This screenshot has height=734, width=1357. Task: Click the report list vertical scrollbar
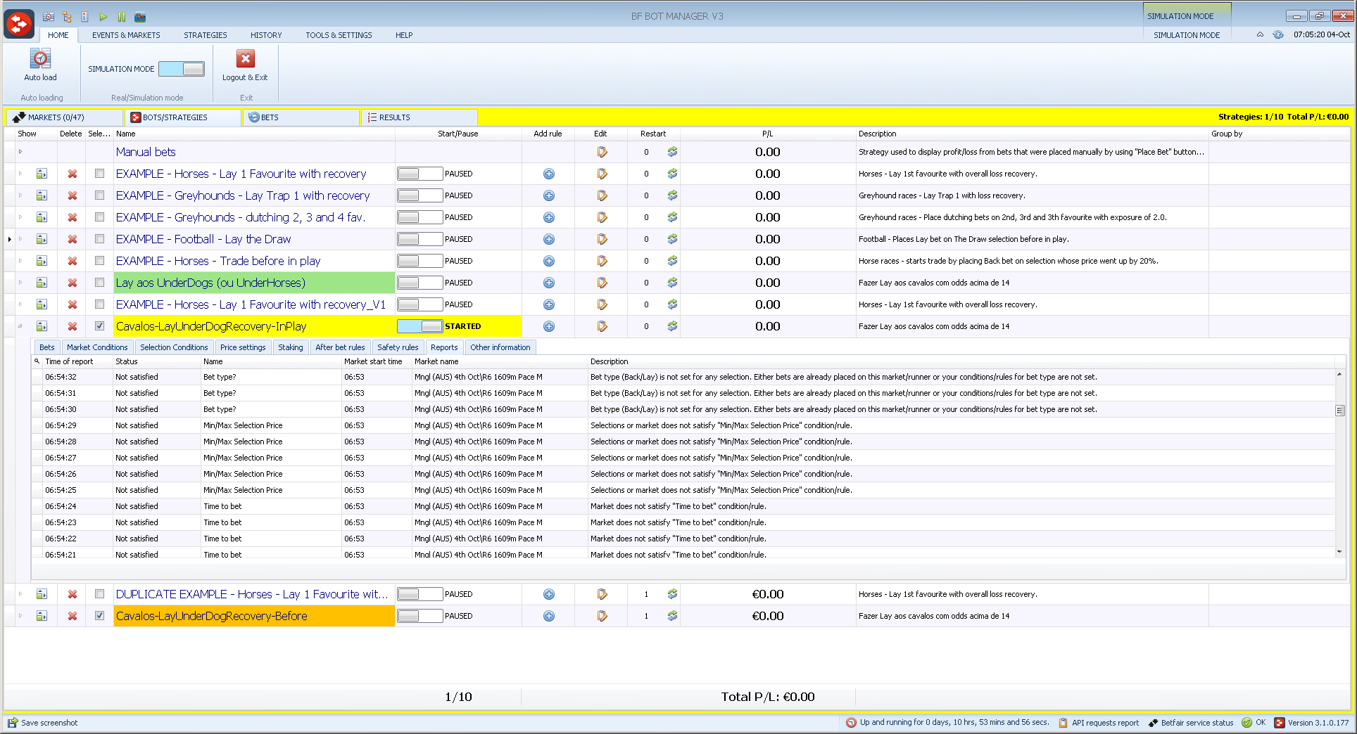point(1339,410)
